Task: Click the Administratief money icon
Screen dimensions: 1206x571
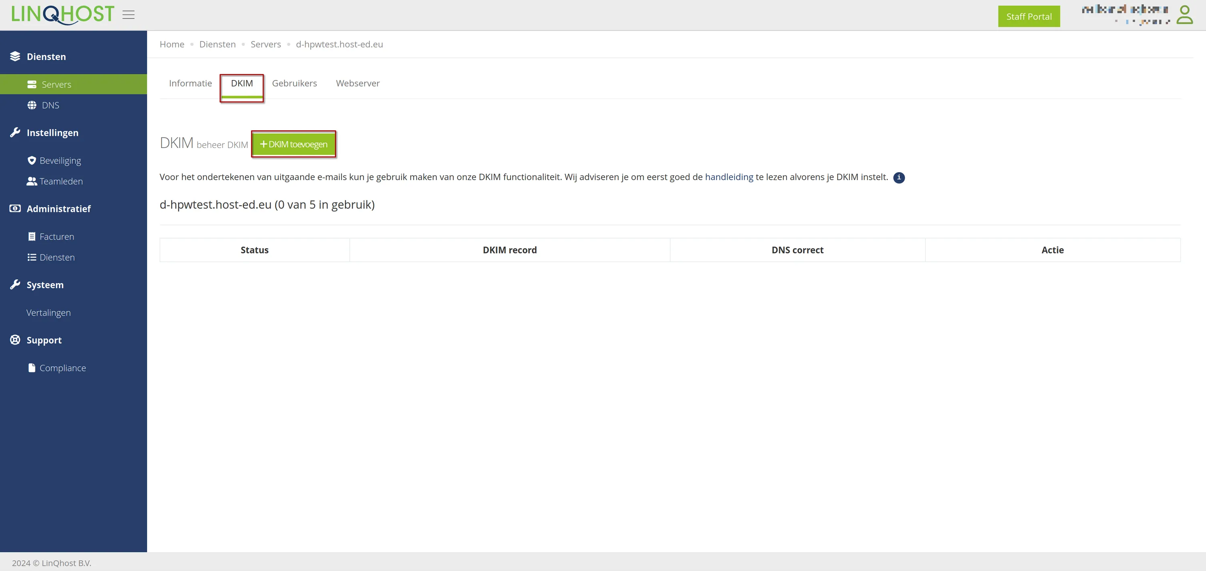Action: [15, 208]
